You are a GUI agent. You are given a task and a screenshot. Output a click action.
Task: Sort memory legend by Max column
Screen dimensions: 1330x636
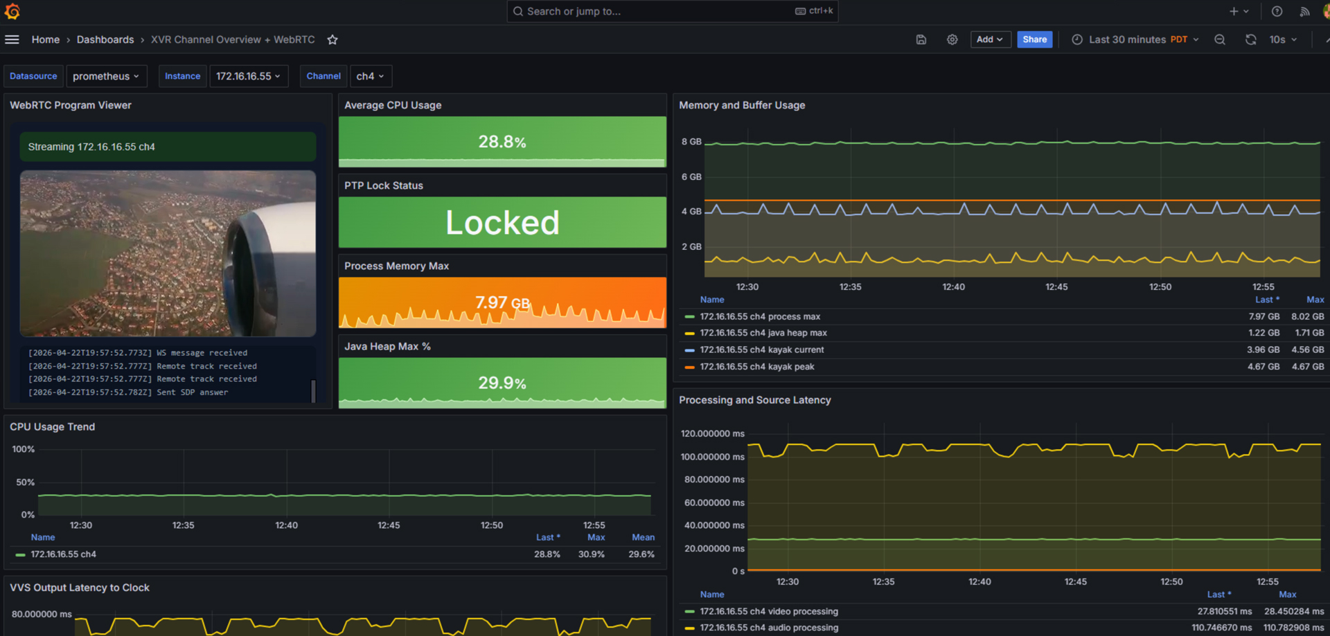pyautogui.click(x=1315, y=300)
